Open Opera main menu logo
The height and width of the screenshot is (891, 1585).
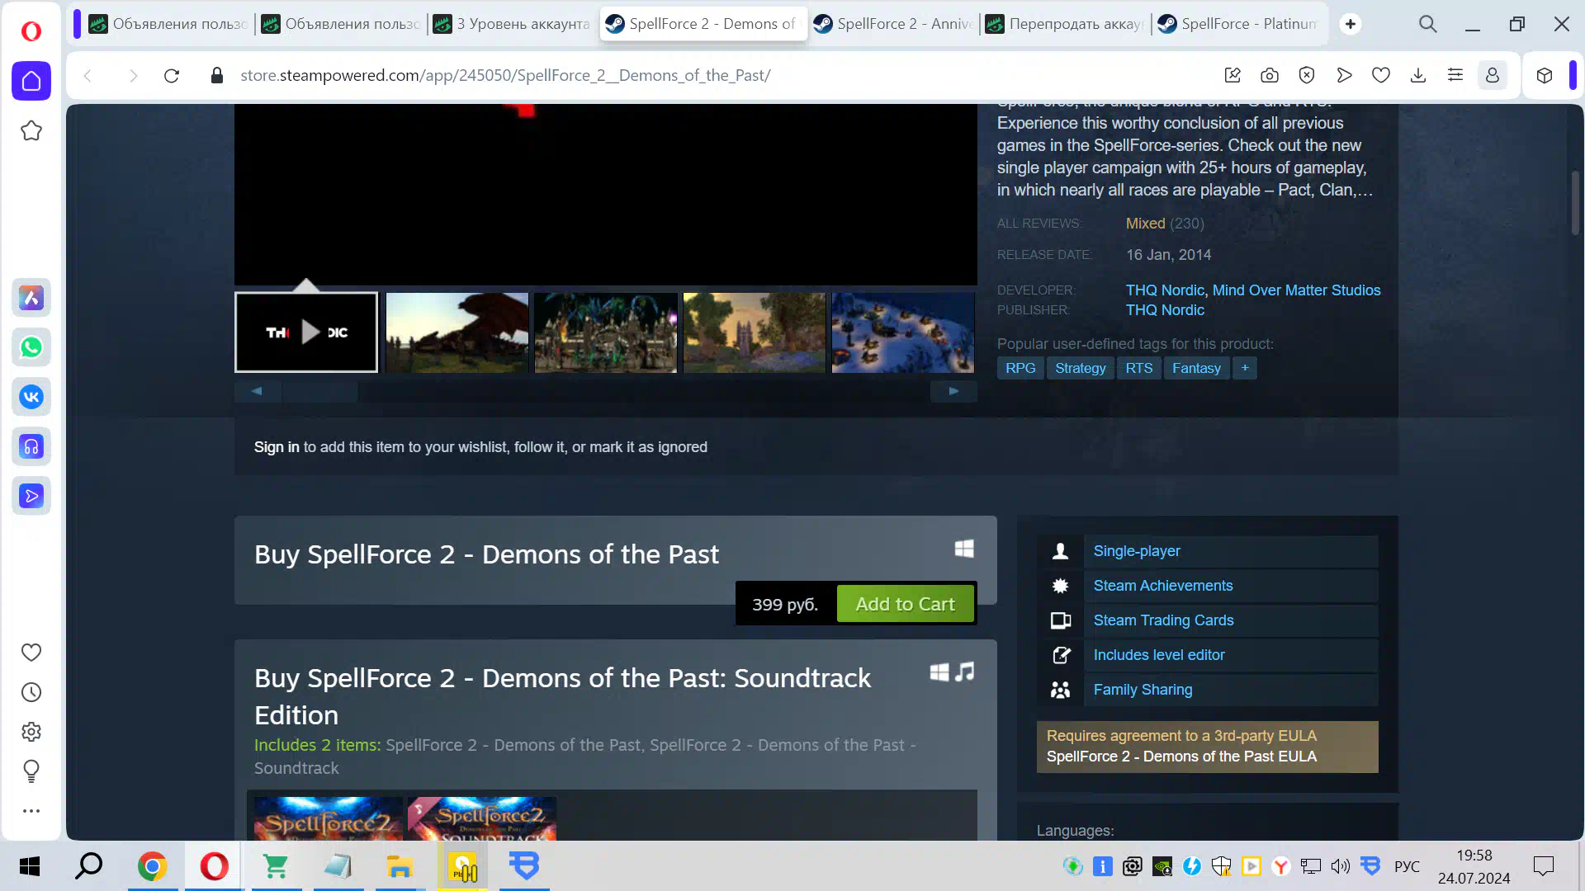[x=31, y=31]
